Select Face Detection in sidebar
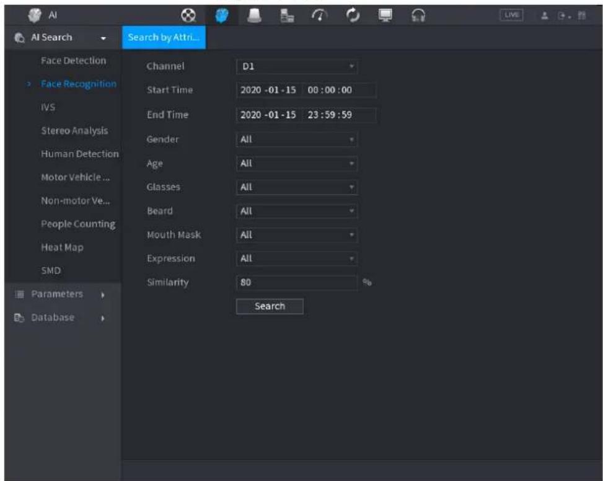 (x=74, y=61)
